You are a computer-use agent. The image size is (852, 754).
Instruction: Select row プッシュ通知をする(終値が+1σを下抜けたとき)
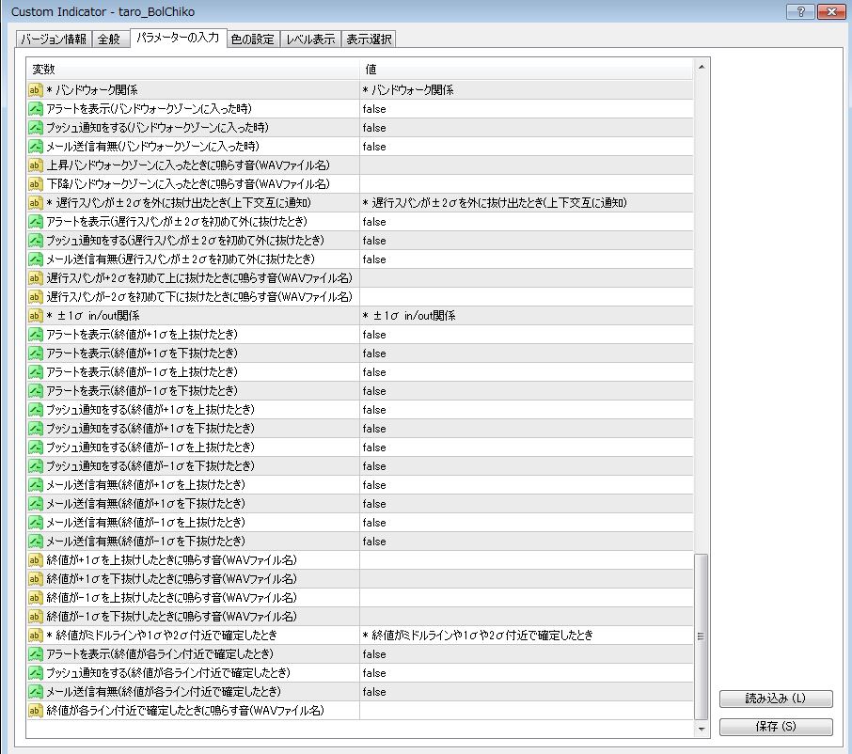click(360, 429)
